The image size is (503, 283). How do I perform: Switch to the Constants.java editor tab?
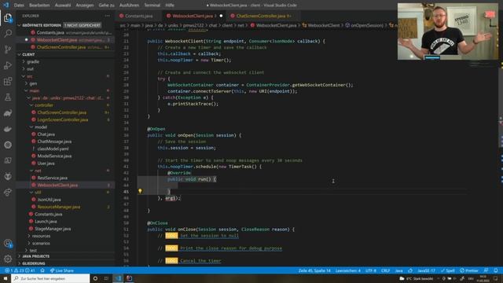pyautogui.click(x=138, y=16)
